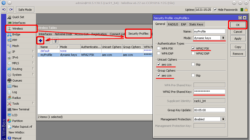Click the Redo arrow in toolbar
Image resolution: width=250 pixels, height=140 pixels.
11,10
